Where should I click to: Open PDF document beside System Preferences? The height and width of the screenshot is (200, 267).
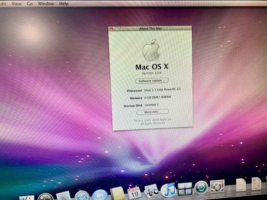click(x=241, y=185)
